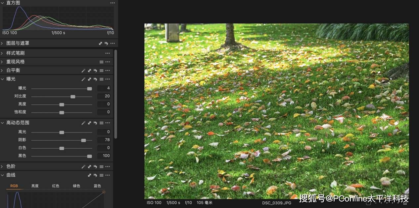Click the 黑色 value field showing 100
Screen dimensions: 419x208
(104, 156)
